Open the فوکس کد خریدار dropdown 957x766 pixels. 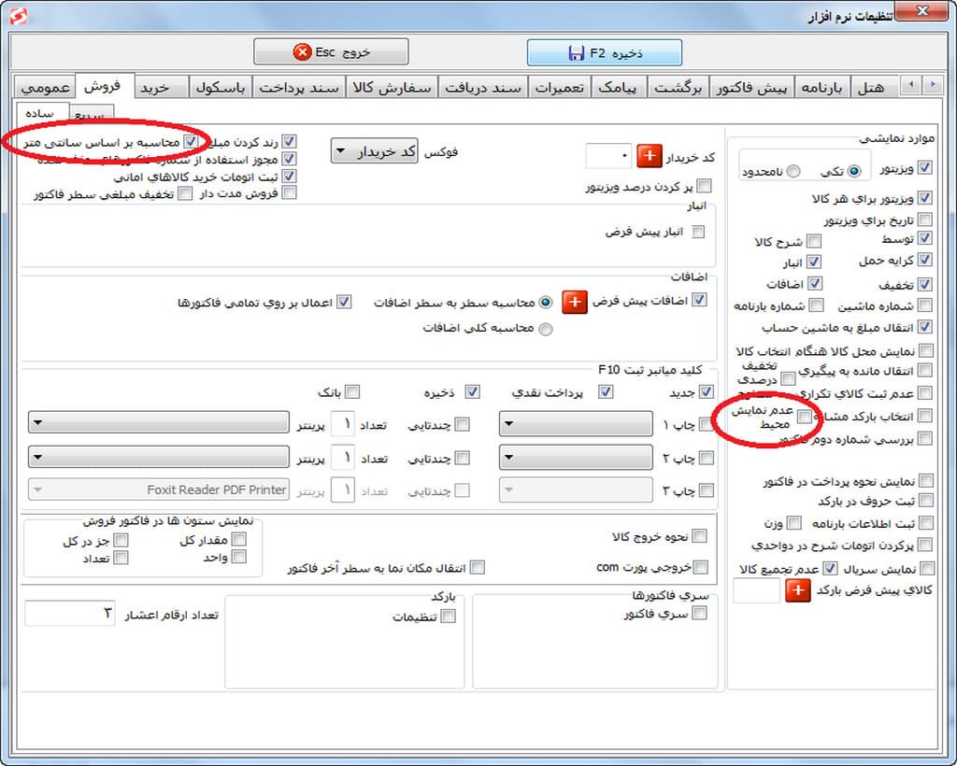click(x=374, y=151)
